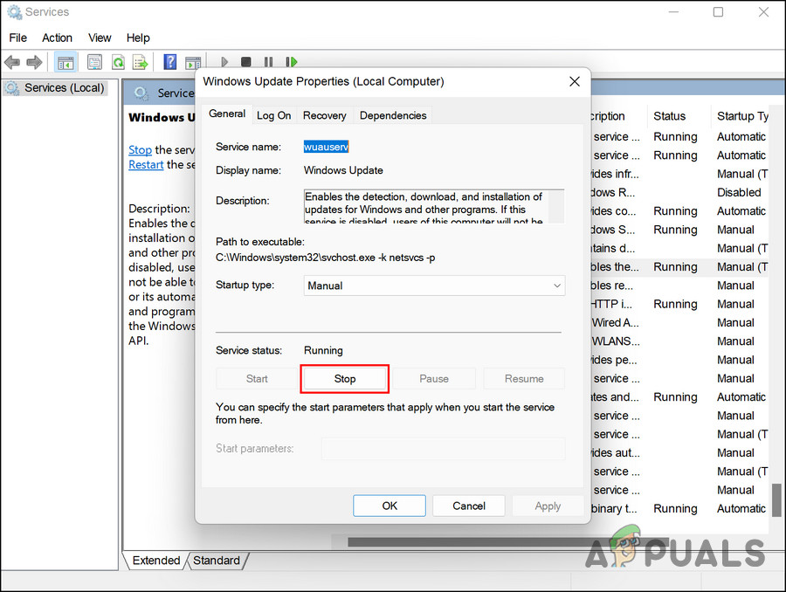Confirm with the OK button
The width and height of the screenshot is (786, 592).
(x=390, y=506)
